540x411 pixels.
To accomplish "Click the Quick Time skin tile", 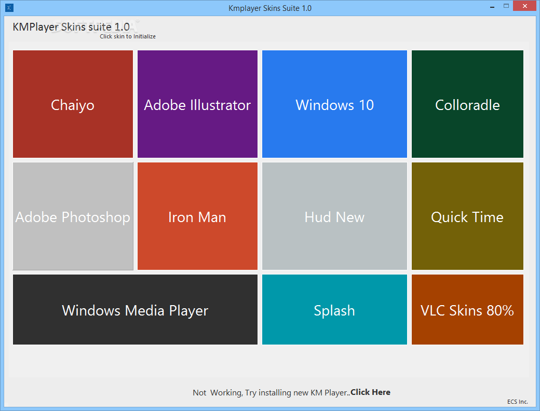I will pyautogui.click(x=467, y=216).
